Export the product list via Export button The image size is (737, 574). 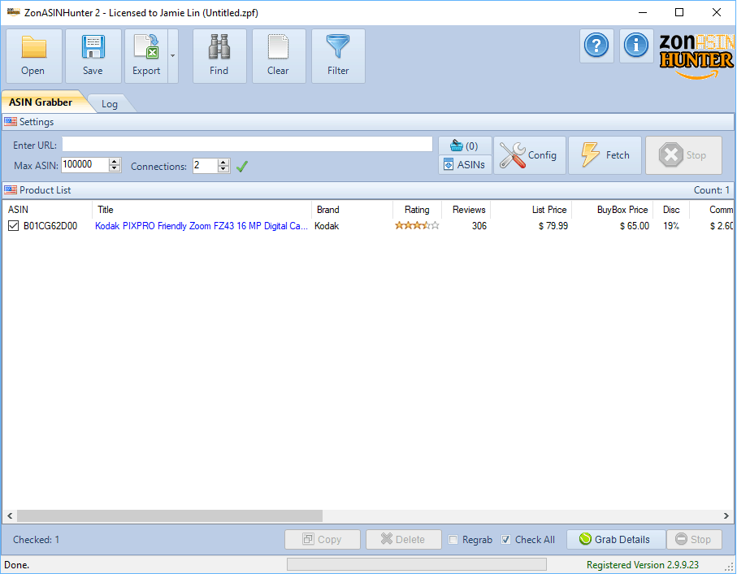click(146, 56)
